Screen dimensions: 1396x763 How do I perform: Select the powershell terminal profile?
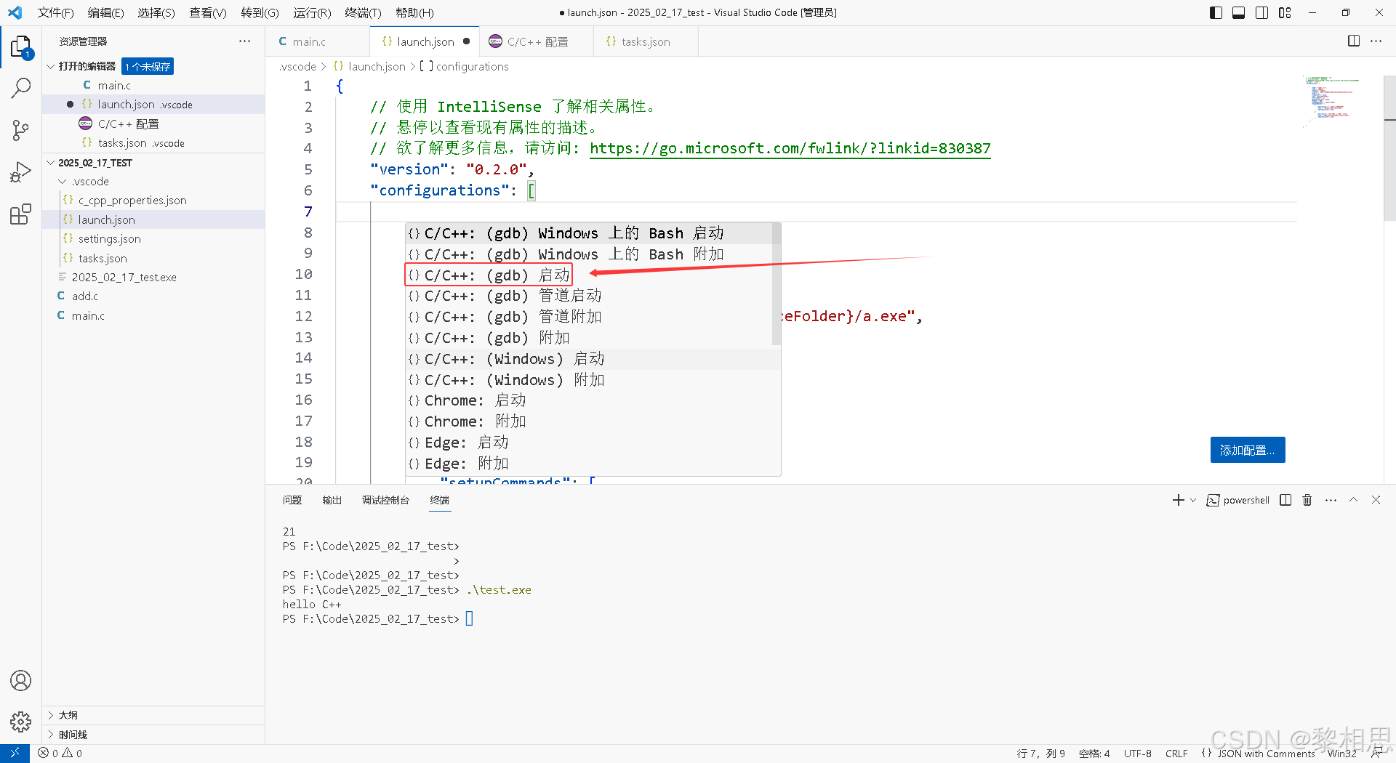coord(1238,500)
